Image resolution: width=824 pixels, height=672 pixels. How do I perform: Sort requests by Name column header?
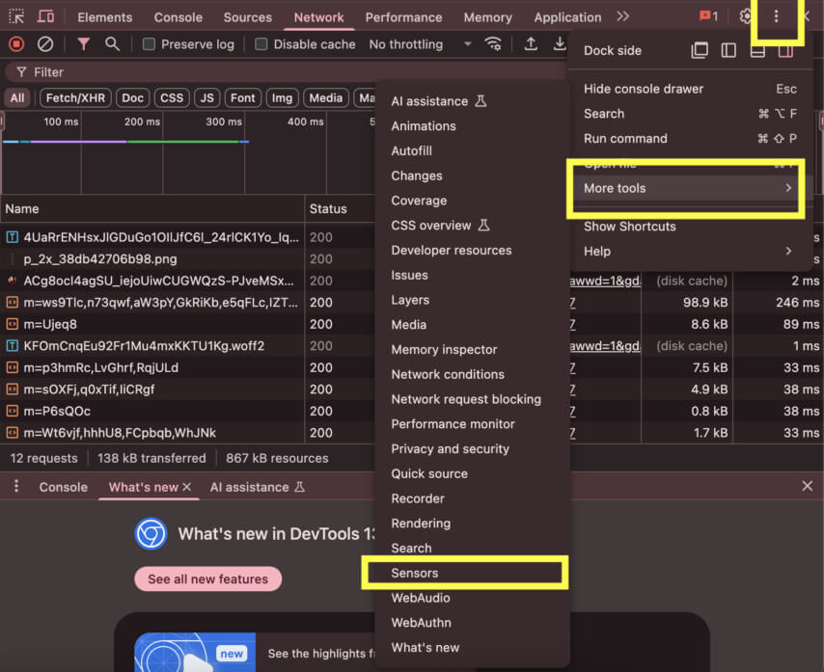(x=152, y=209)
